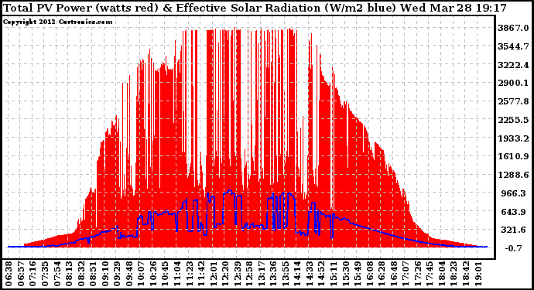
Task: Click the -0.7 y-axis value
Action: [x=513, y=248]
